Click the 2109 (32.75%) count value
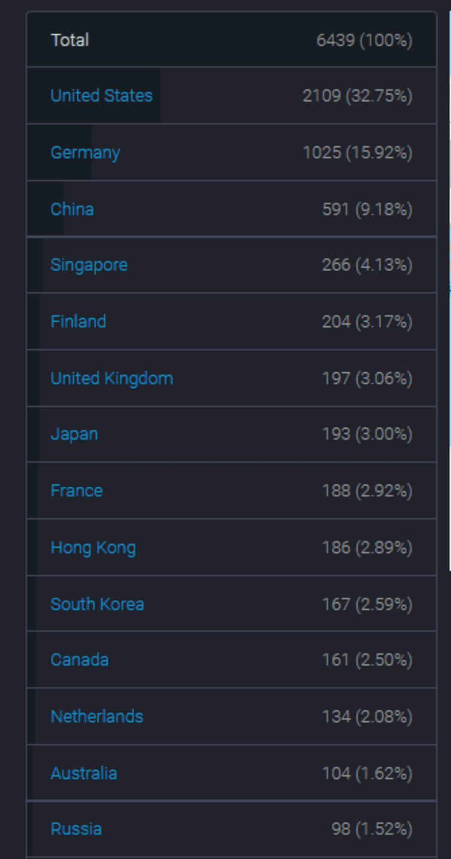 tap(357, 96)
